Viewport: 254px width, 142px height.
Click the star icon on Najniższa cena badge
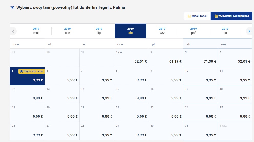tap(22, 71)
